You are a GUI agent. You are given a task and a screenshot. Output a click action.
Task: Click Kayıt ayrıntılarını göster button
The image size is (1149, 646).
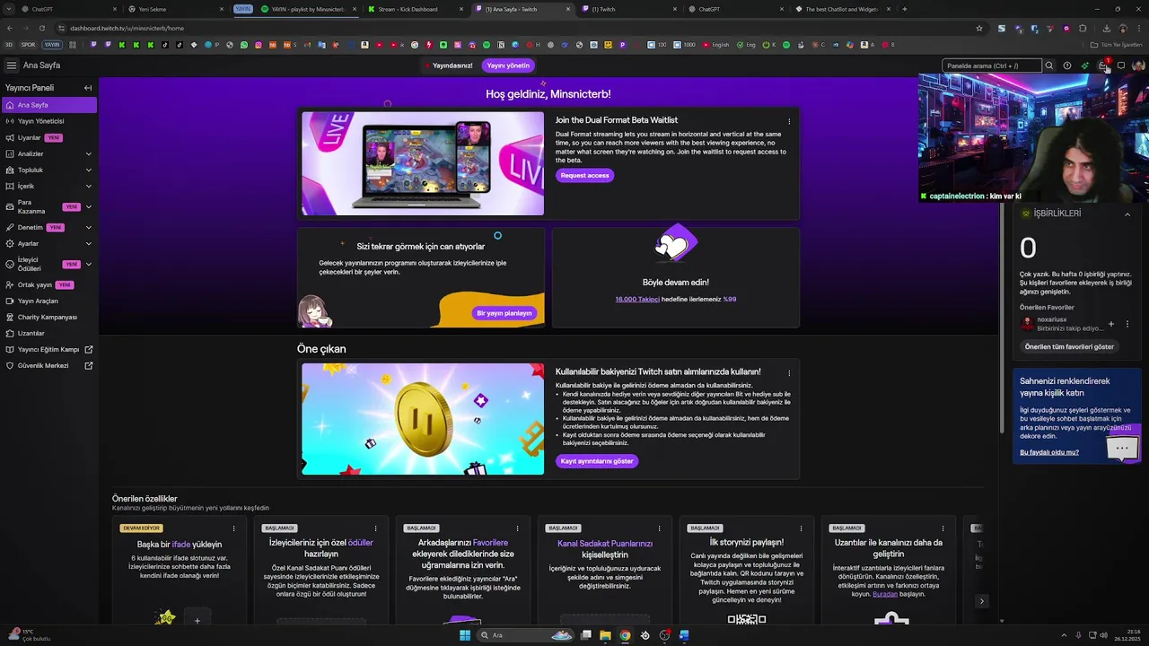[597, 461]
